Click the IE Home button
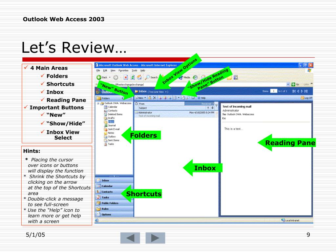Screen dimensions: 336x252 pyautogui.click(x=139, y=77)
